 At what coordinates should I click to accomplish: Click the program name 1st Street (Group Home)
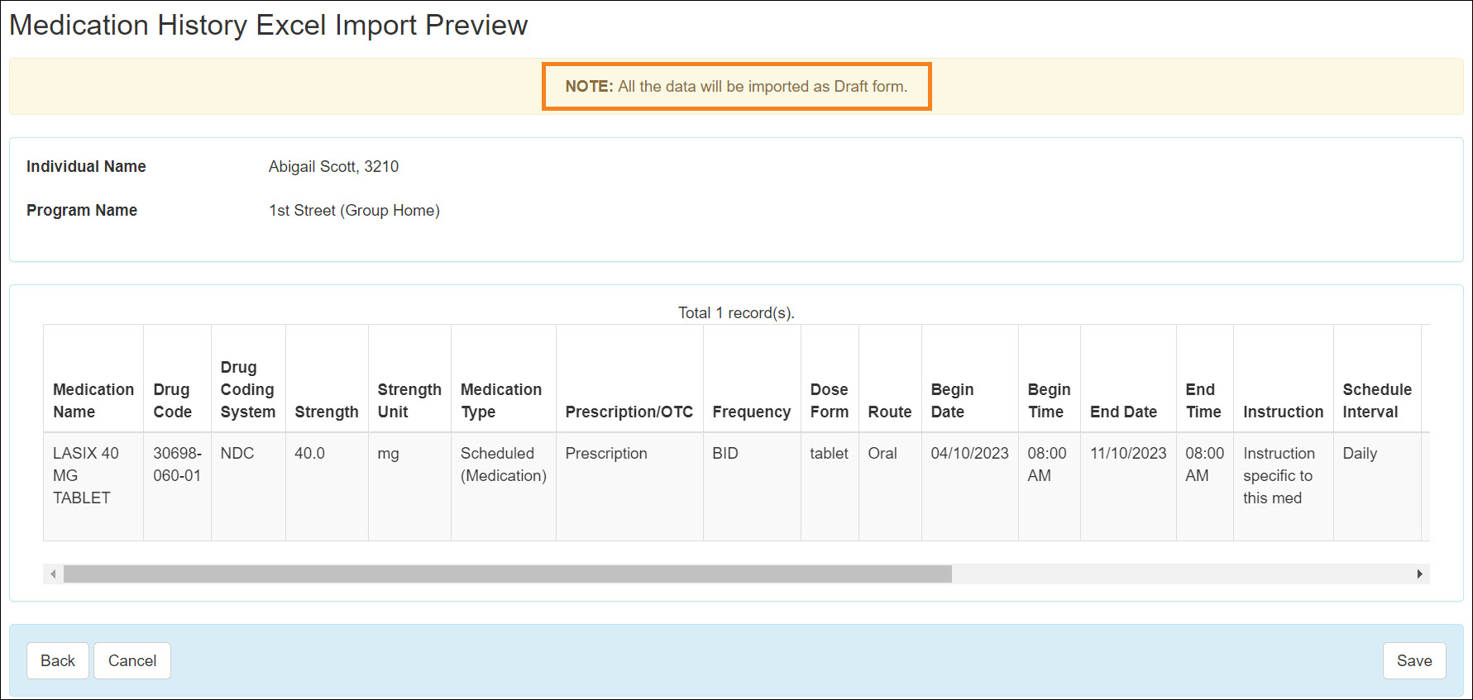(x=354, y=210)
